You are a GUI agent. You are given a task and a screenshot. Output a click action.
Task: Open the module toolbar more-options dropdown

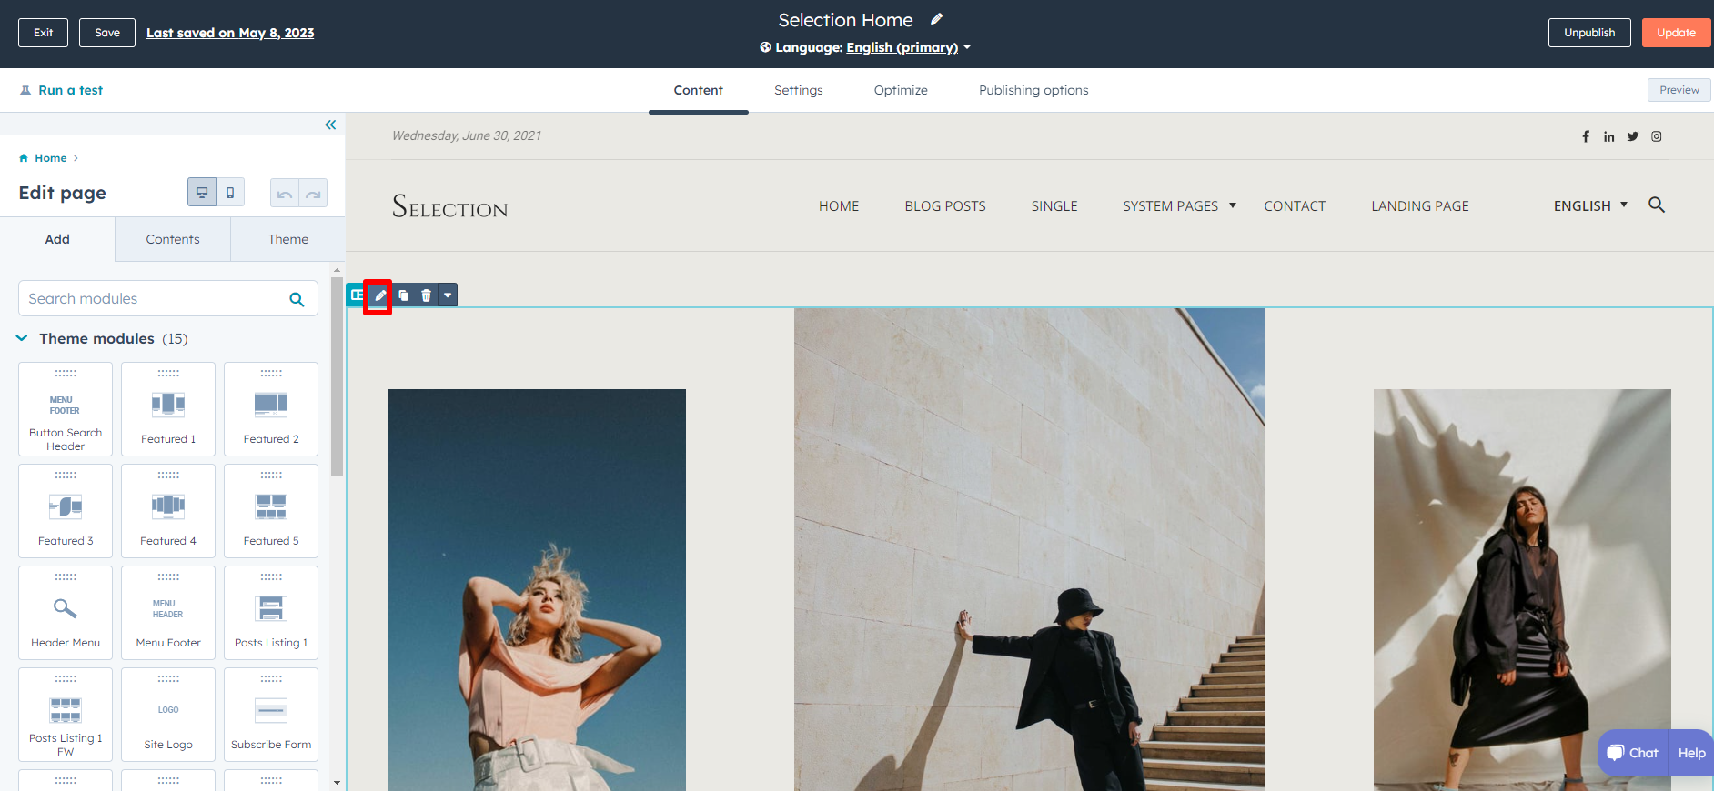(x=448, y=295)
